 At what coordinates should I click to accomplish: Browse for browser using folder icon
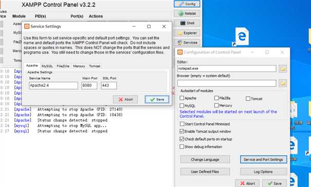[x=283, y=83]
